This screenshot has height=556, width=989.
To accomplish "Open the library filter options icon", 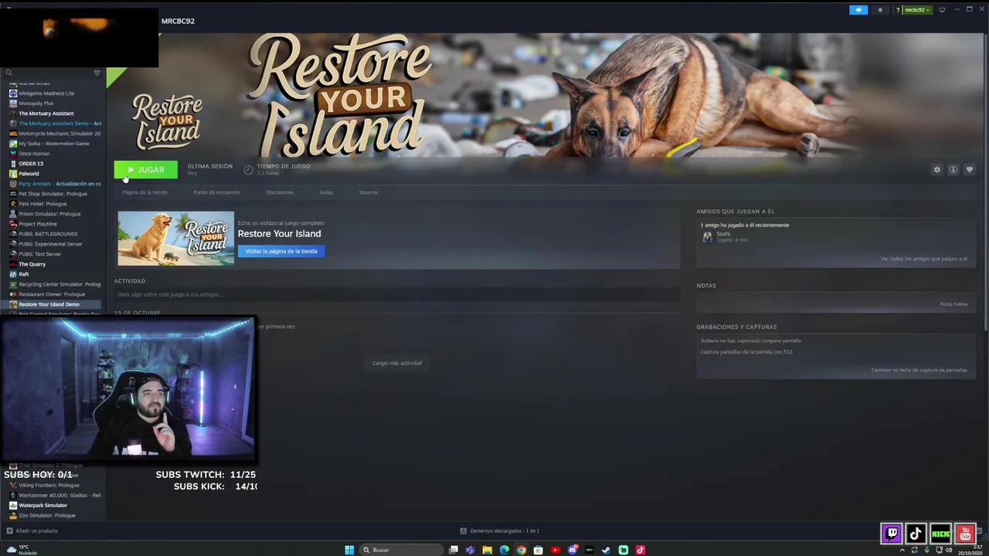I will [x=97, y=73].
